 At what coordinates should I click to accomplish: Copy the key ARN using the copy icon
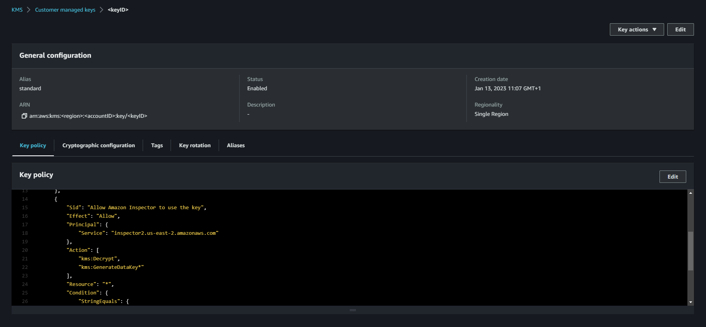[x=24, y=116]
